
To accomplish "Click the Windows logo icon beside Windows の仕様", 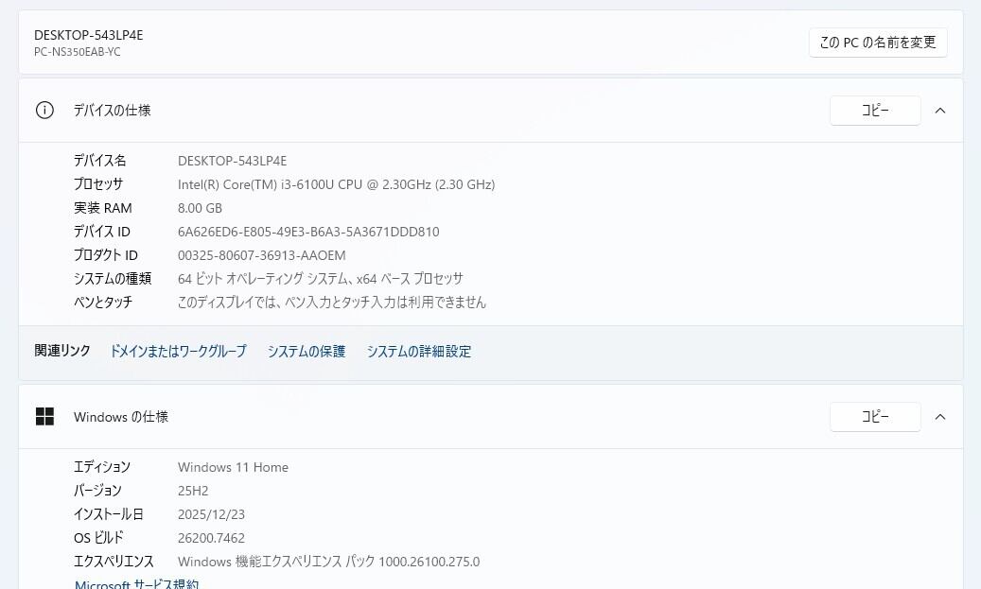I will click(x=44, y=416).
